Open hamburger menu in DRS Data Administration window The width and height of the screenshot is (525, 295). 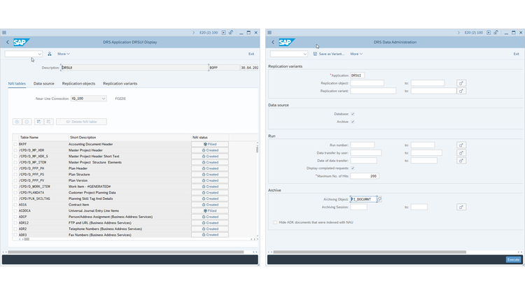click(269, 32)
